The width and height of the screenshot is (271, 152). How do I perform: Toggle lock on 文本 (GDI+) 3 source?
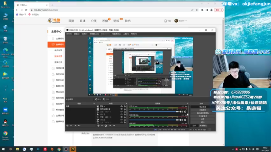point(125,117)
